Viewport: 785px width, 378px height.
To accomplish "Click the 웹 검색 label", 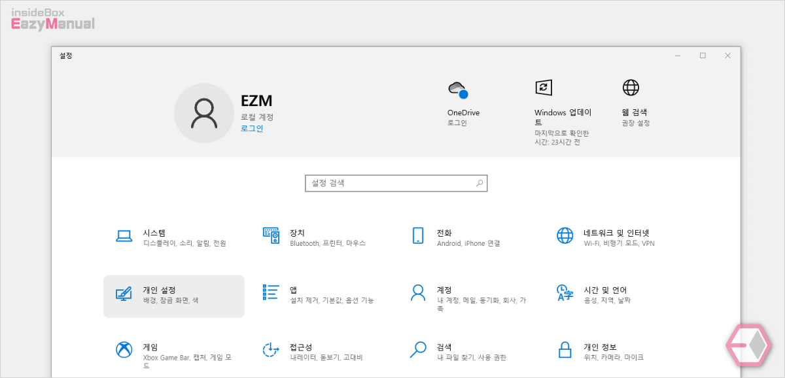I will [635, 112].
